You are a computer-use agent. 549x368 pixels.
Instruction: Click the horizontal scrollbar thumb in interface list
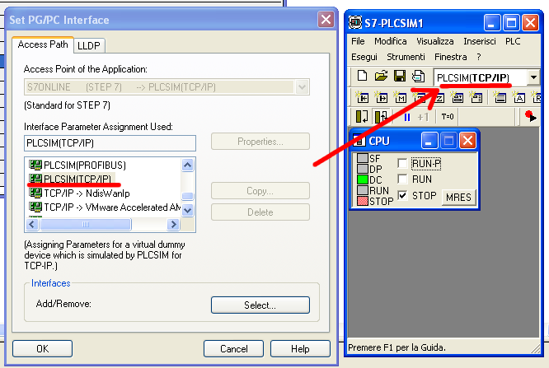click(86, 224)
